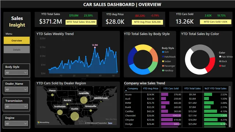
Task: Click the 13.26K YTD Cars Sold value
Action: [x=185, y=22]
